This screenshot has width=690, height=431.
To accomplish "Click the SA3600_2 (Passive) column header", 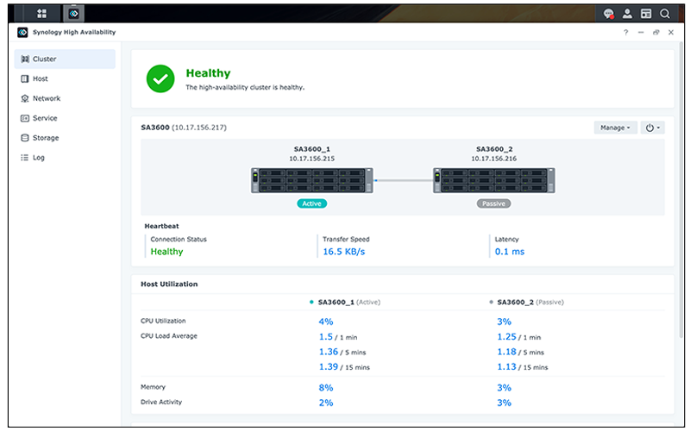I will pos(527,303).
